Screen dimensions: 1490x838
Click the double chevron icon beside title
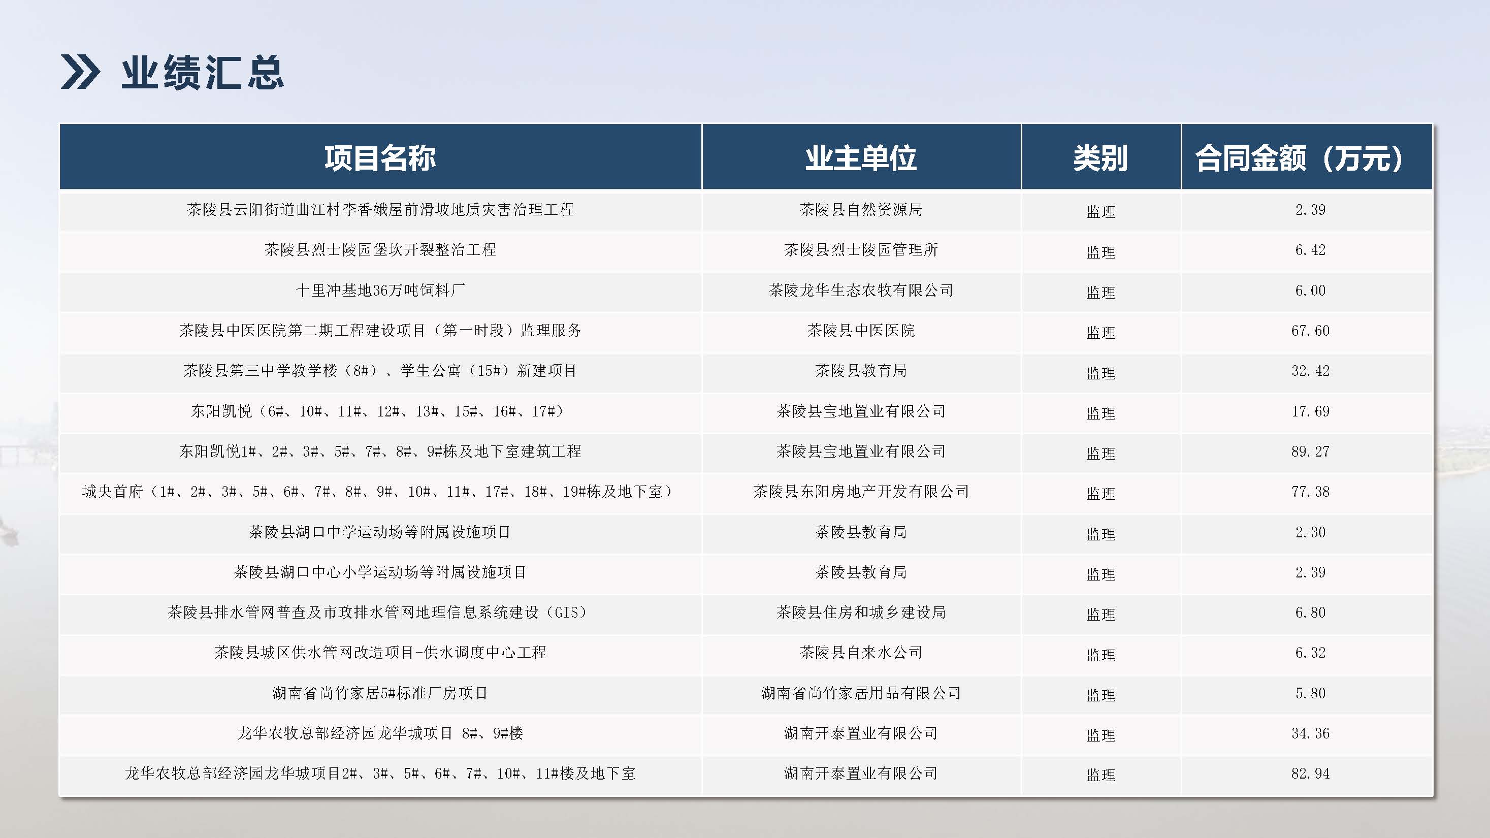(x=80, y=72)
